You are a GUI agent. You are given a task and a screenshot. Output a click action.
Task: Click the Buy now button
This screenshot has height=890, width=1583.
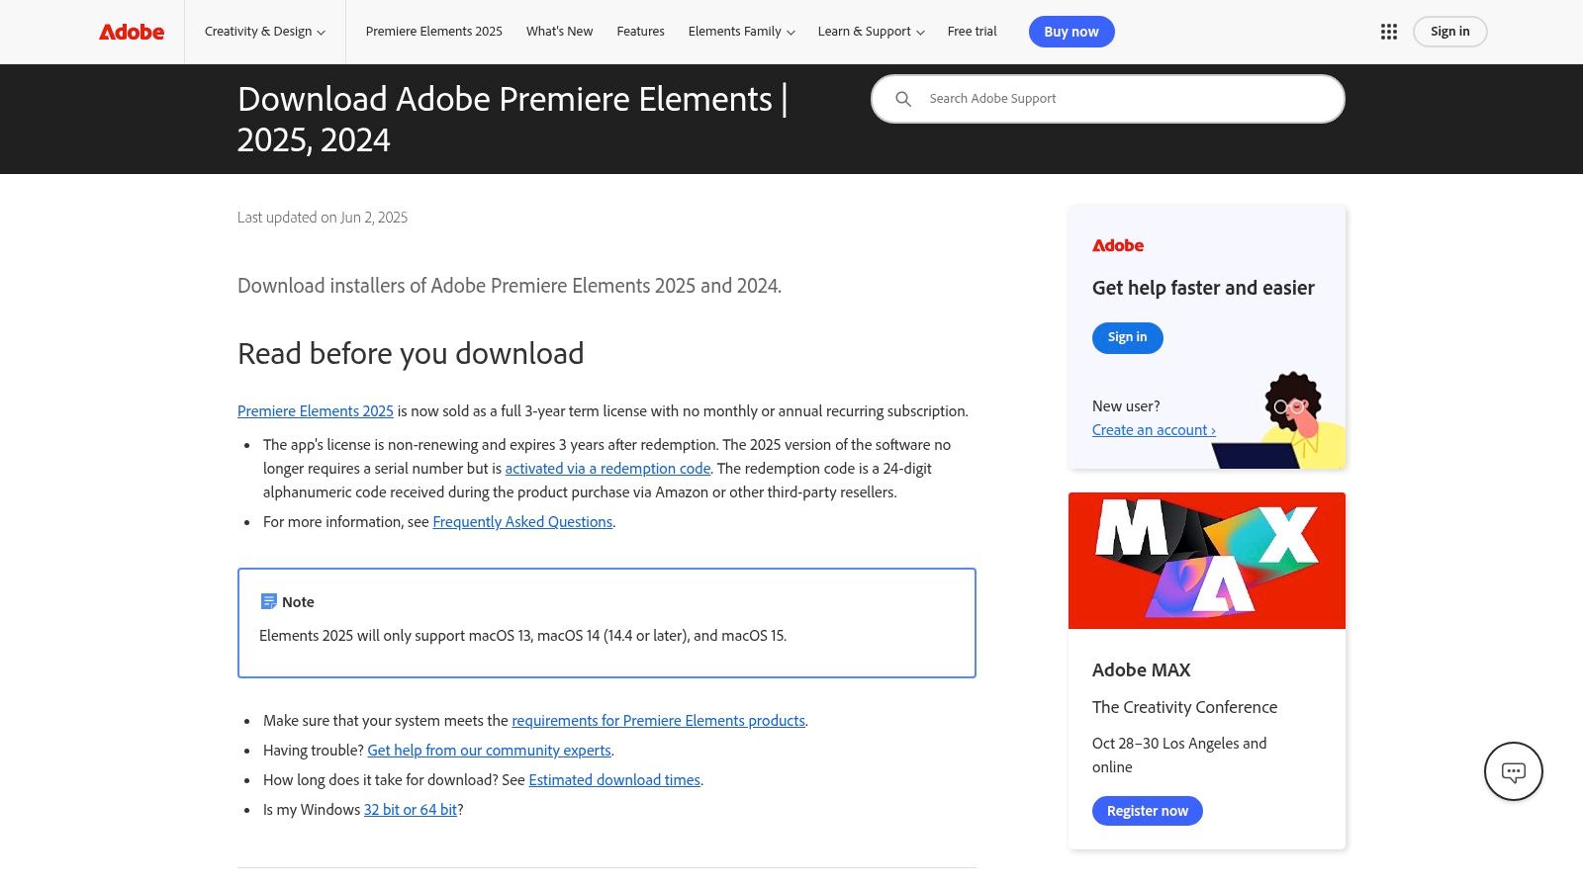1071,31
